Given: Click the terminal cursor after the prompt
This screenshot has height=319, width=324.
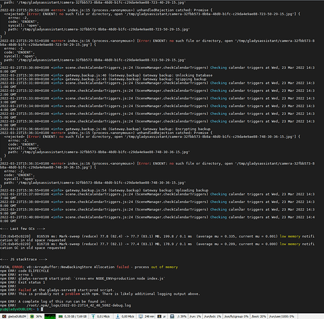Looking at the screenshot, I should coord(42,309).
